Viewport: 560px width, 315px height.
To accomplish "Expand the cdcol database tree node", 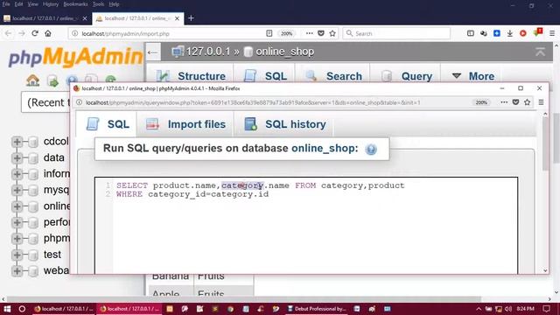I will [17, 142].
